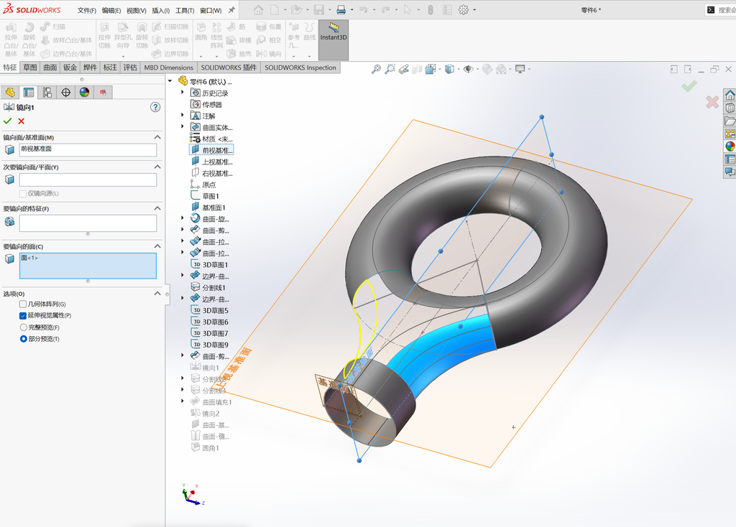Image resolution: width=736 pixels, height=527 pixels.
Task: Click the Zoom to Fit magnifier icon
Action: point(376,70)
